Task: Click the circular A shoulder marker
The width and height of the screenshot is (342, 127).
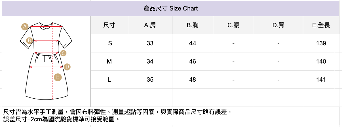Action: point(25,27)
